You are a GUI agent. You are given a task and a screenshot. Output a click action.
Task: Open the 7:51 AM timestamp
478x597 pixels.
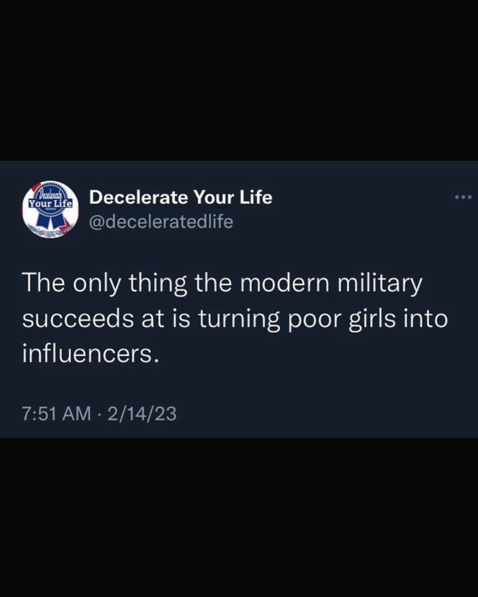tap(56, 414)
